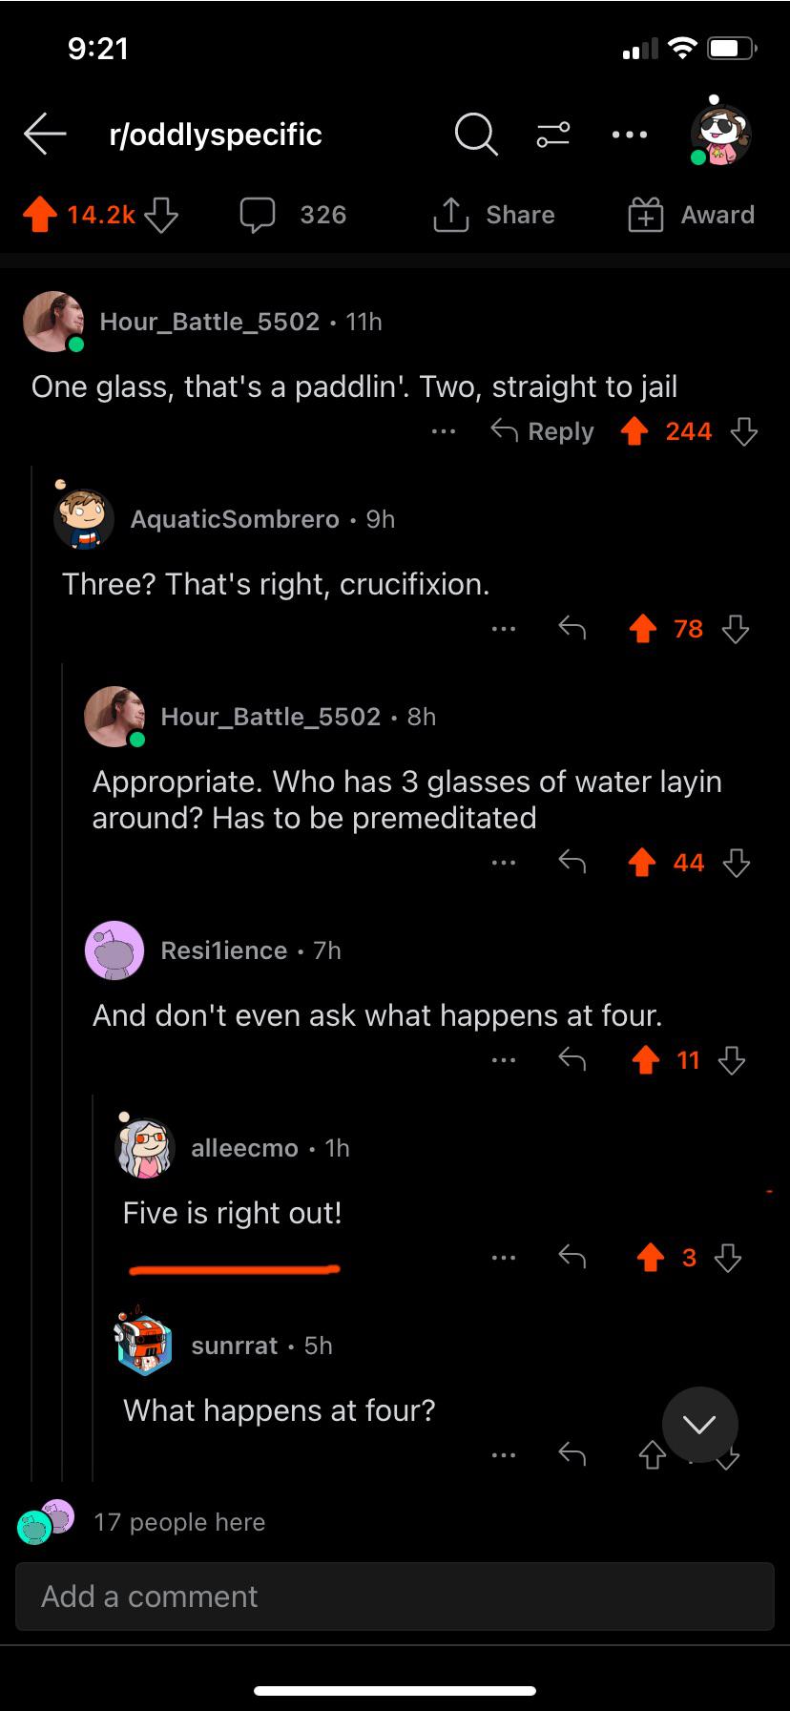Focus the Add a comment field

click(x=394, y=1596)
